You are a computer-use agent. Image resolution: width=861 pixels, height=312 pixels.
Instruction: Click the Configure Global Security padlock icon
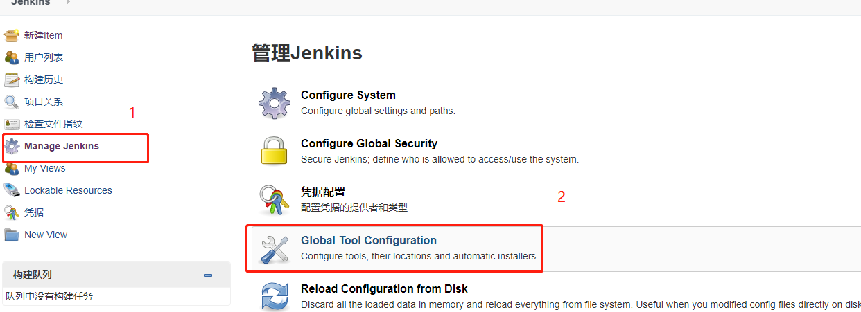point(275,152)
